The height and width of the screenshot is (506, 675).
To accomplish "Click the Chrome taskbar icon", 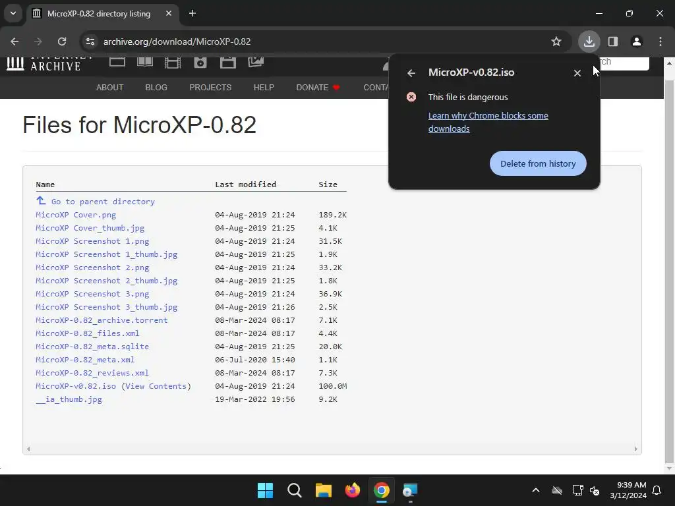I will tap(382, 490).
